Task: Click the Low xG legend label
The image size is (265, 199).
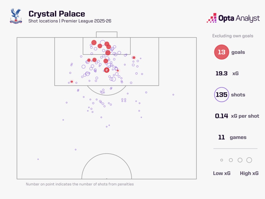Action: click(x=222, y=173)
